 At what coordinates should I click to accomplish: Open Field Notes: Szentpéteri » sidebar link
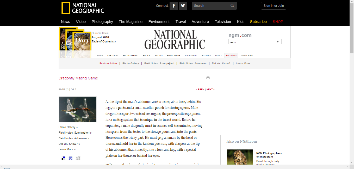pos(75,133)
